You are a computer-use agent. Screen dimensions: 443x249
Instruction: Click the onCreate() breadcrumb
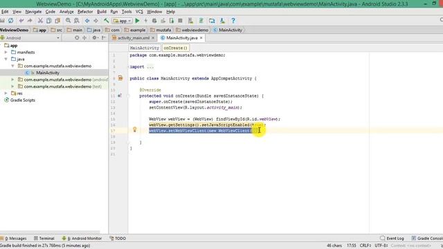click(175, 48)
